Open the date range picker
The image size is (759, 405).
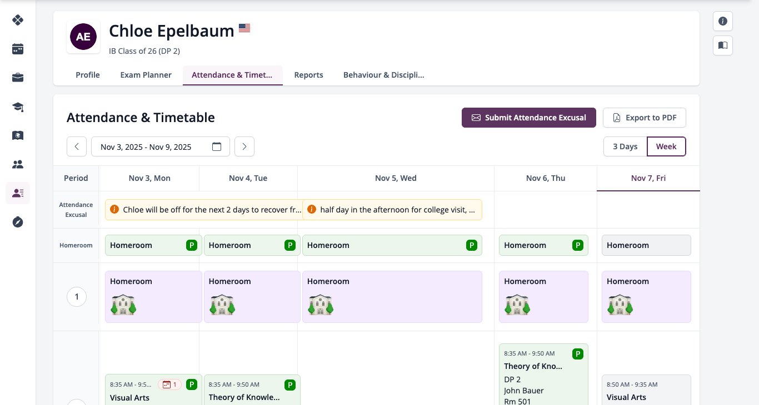pyautogui.click(x=161, y=146)
